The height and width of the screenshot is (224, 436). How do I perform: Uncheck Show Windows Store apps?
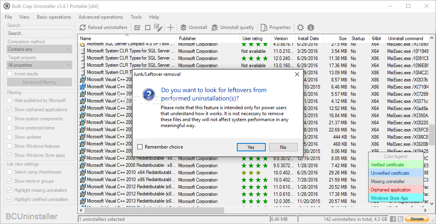pyautogui.click(x=10, y=155)
